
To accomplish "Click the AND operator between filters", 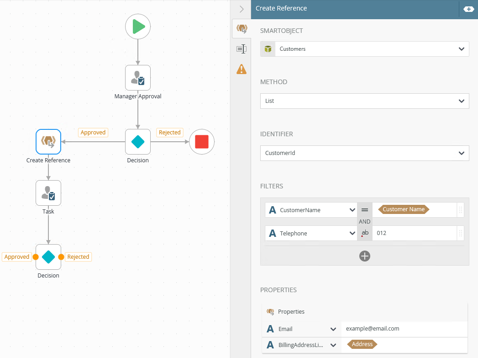I will 365,222.
